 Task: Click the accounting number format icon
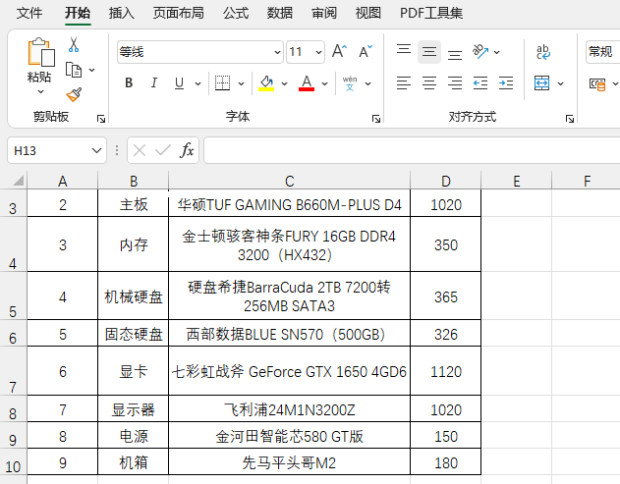597,84
